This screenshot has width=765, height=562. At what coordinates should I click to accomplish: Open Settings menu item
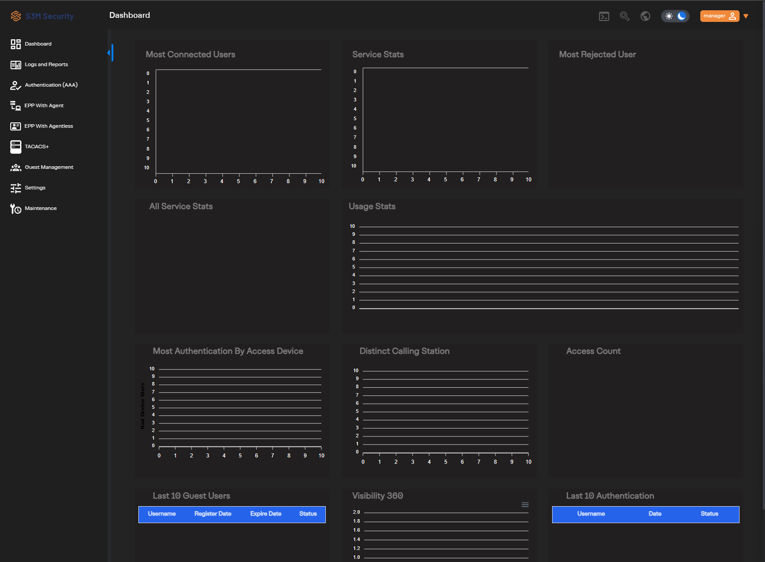35,188
